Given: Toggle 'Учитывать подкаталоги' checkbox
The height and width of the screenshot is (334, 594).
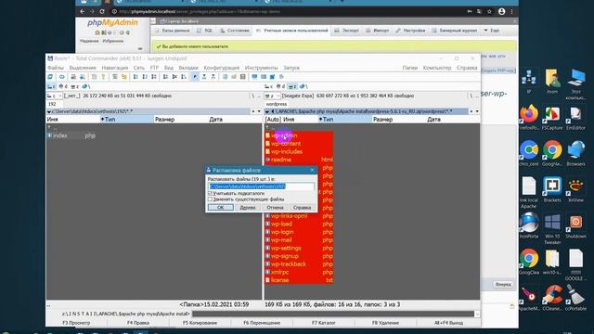Looking at the screenshot, I should (211, 193).
